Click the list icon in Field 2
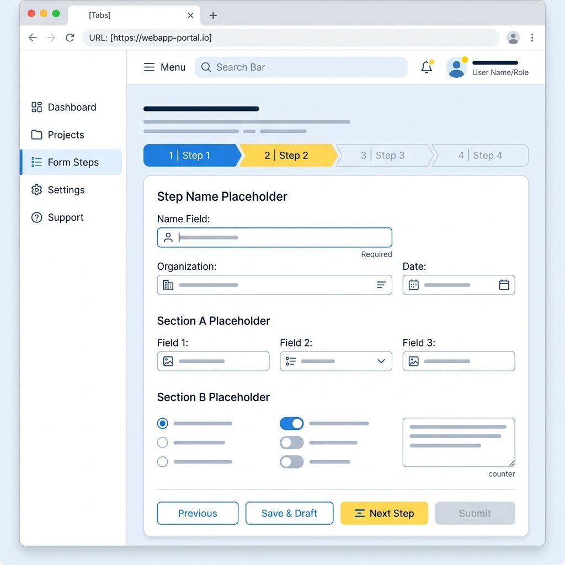This screenshot has height=565, width=565. pyautogui.click(x=291, y=361)
